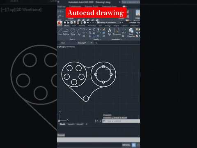The width and height of the screenshot is (197, 148).
Task: Click the command line customize wrench icon
Action: [100, 121]
